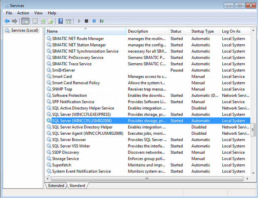Select SQL Server (WINCCFLEXEXPRESS) service

coord(147,114)
